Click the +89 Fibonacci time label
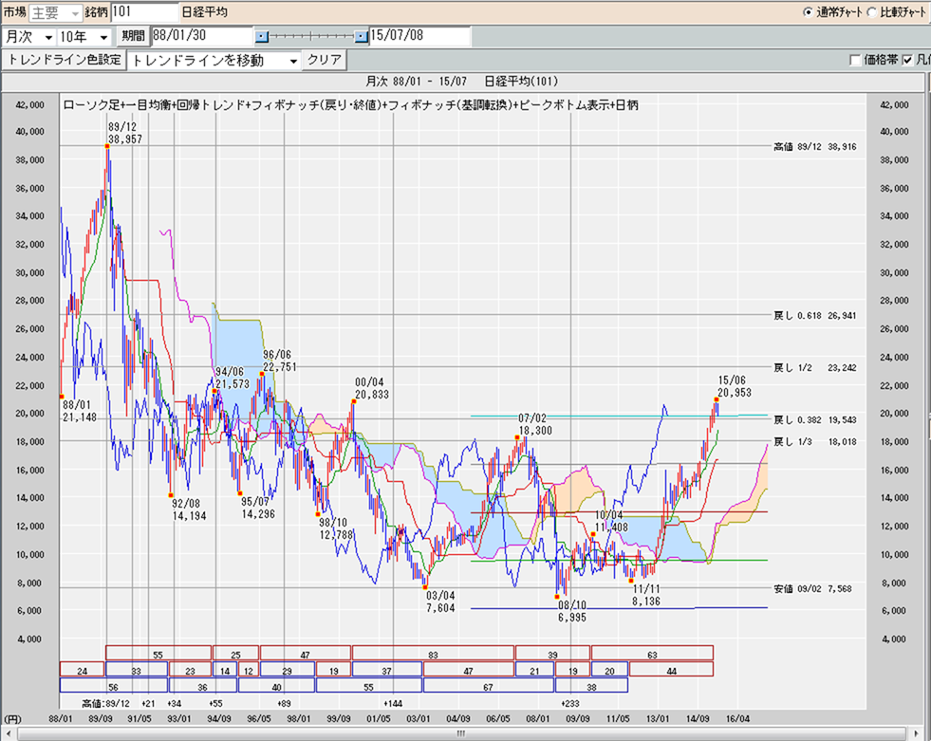 pyautogui.click(x=284, y=704)
